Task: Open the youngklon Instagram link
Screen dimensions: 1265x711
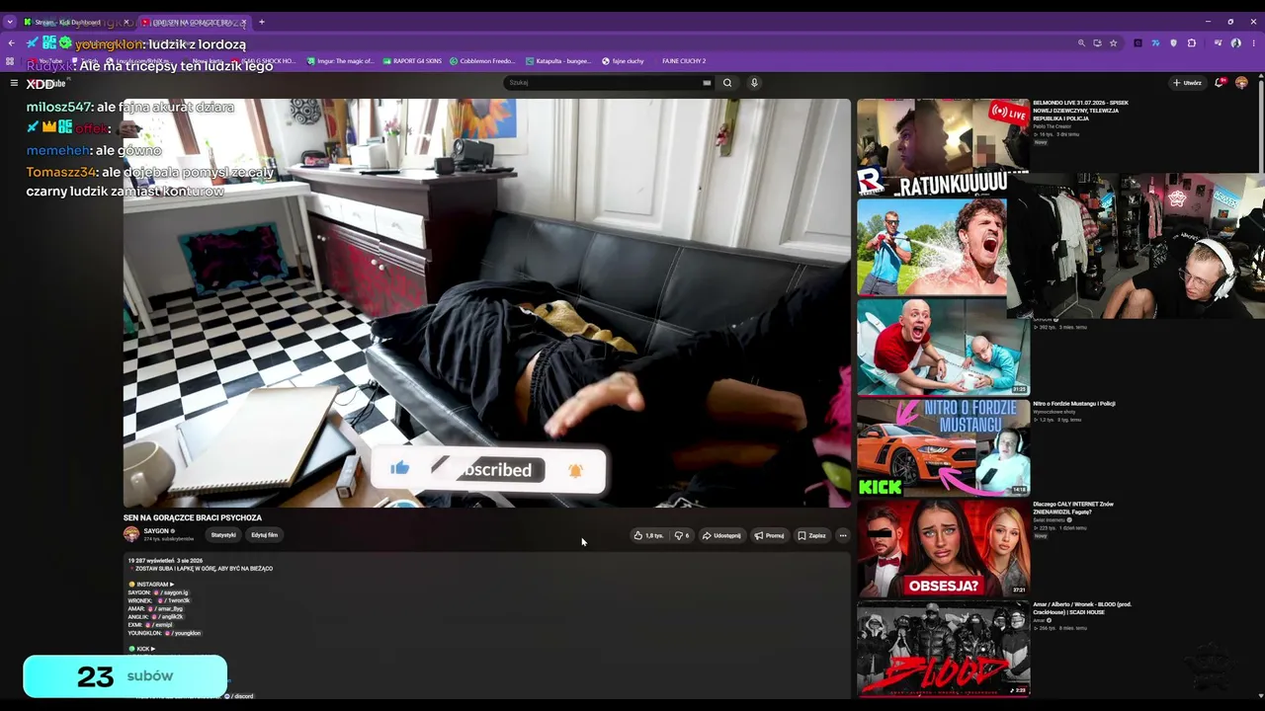Action: coord(184,633)
